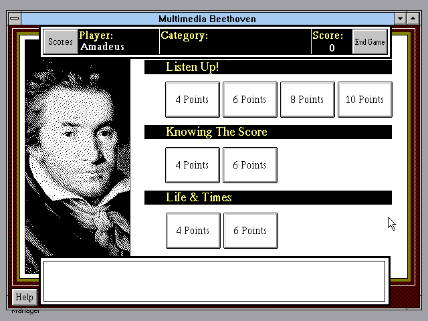This screenshot has height=321, width=428.
Task: Click the Multimedia Beethoven title bar
Action: pos(207,19)
